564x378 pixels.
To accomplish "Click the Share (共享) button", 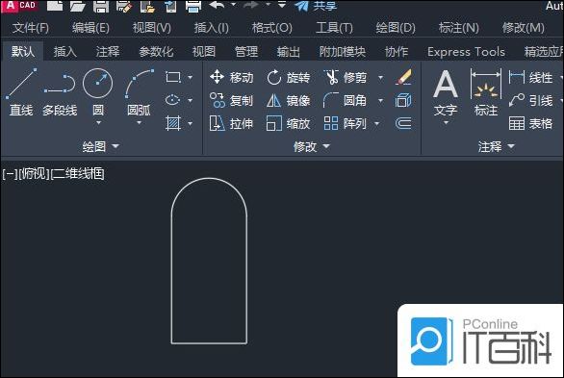I will 316,6.
